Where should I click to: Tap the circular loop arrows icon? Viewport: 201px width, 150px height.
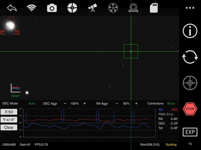tap(190, 57)
